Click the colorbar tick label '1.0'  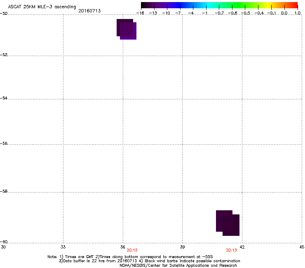click(x=298, y=13)
